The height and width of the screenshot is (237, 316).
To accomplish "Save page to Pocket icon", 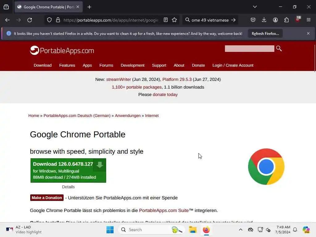I will [x=253, y=20].
